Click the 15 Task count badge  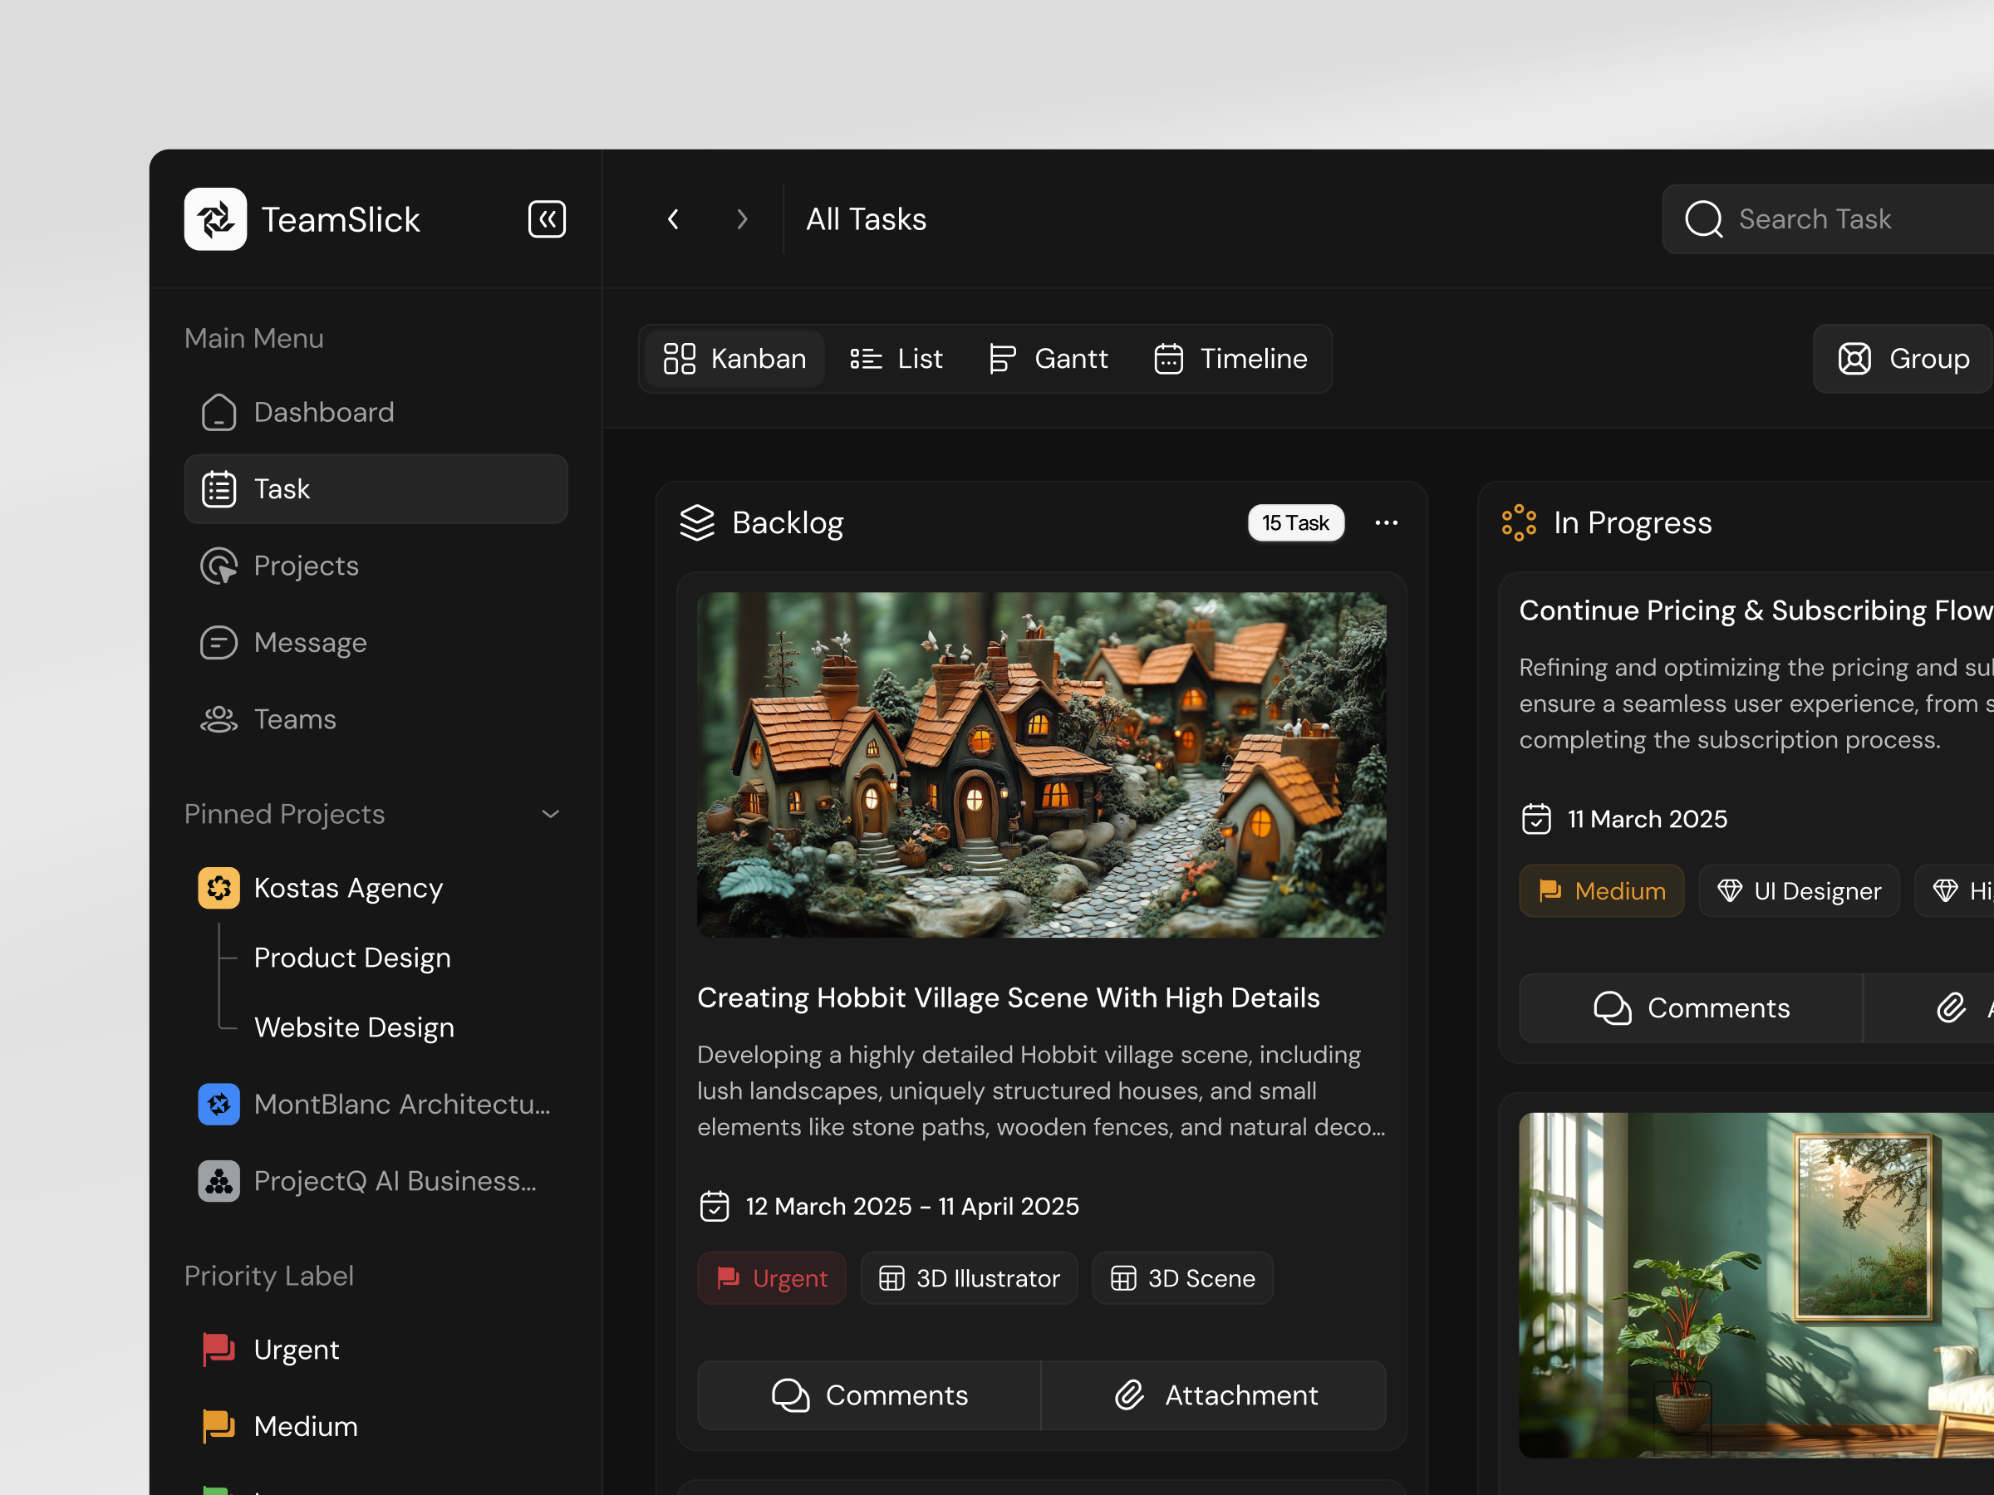point(1295,522)
